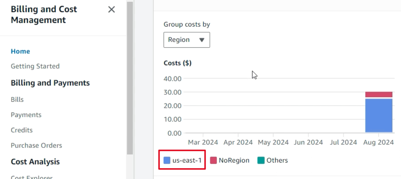Open Cost Explorer from the sidebar
Image resolution: width=401 pixels, height=179 pixels.
click(32, 177)
